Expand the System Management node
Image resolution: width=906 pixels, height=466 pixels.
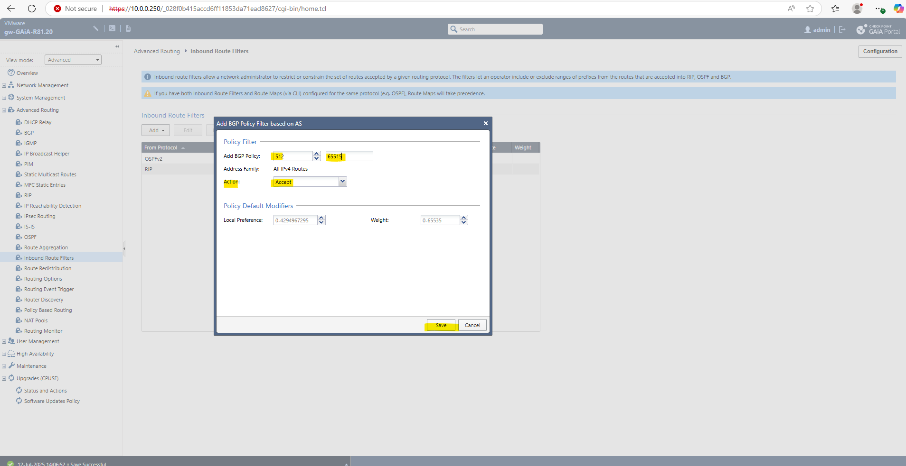(4, 98)
